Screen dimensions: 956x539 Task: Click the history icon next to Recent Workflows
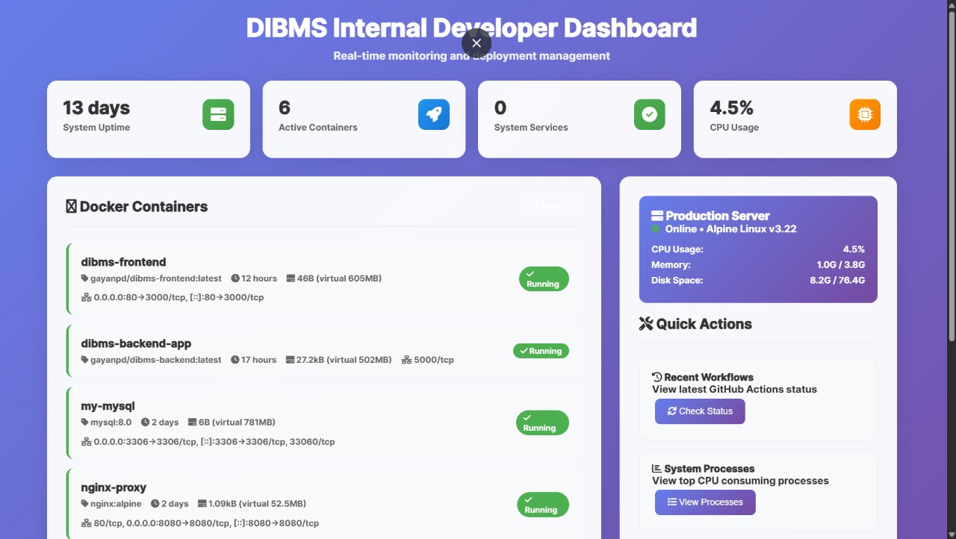[657, 377]
